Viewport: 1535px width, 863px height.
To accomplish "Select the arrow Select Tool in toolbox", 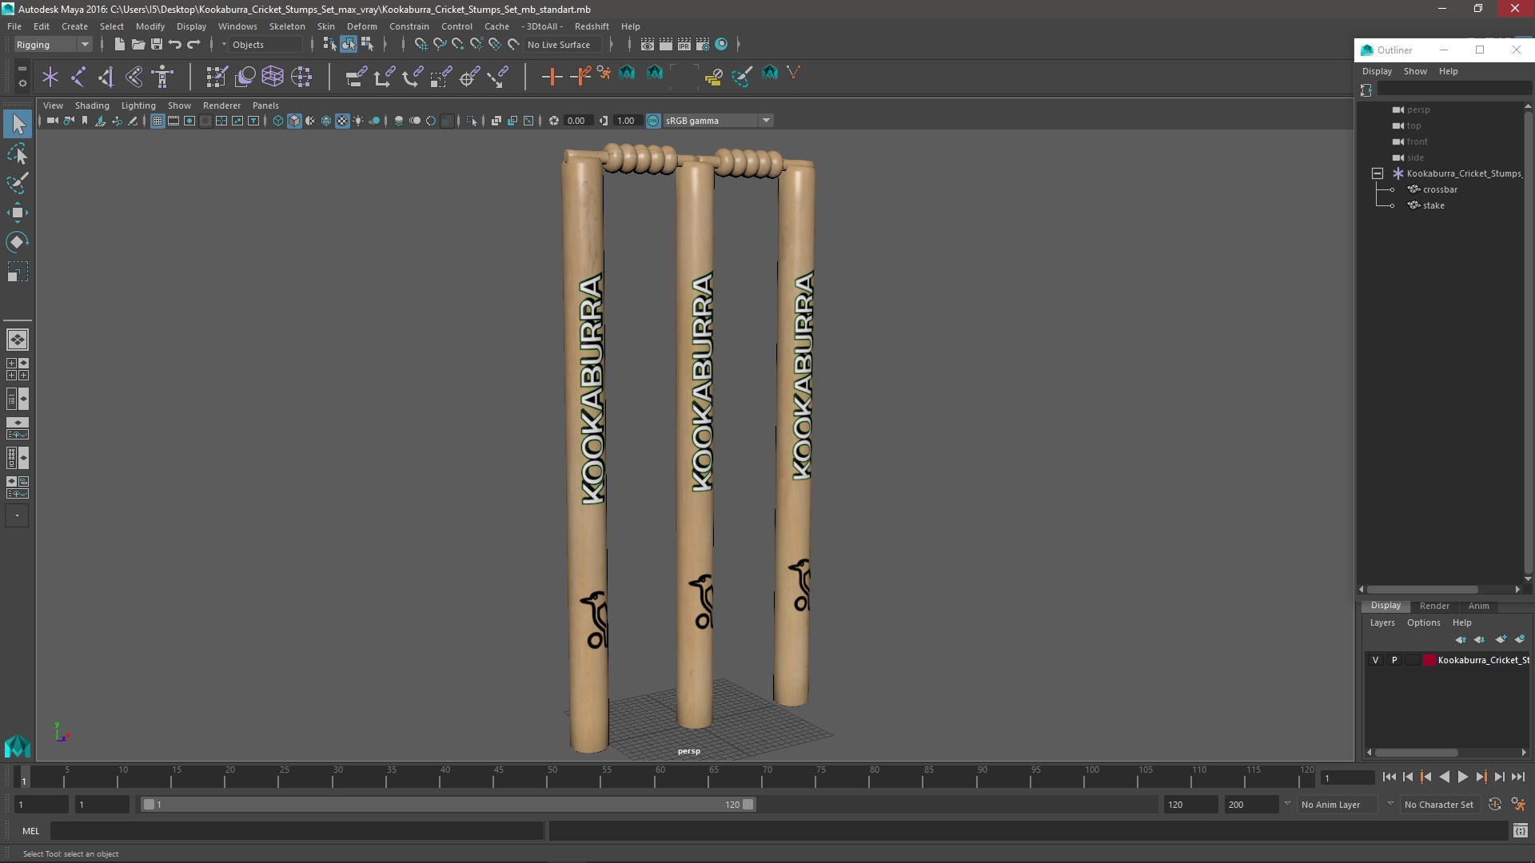I will click(18, 124).
